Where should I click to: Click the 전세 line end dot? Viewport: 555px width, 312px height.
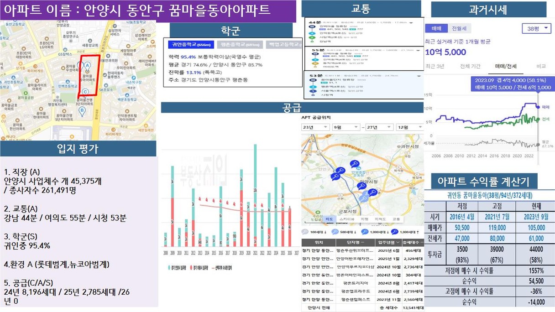pos(539,119)
